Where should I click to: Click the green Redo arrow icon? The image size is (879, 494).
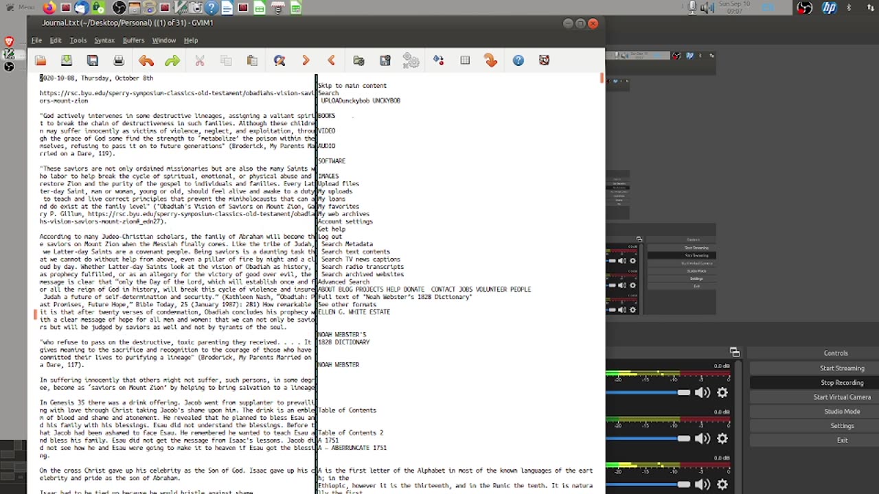point(172,60)
